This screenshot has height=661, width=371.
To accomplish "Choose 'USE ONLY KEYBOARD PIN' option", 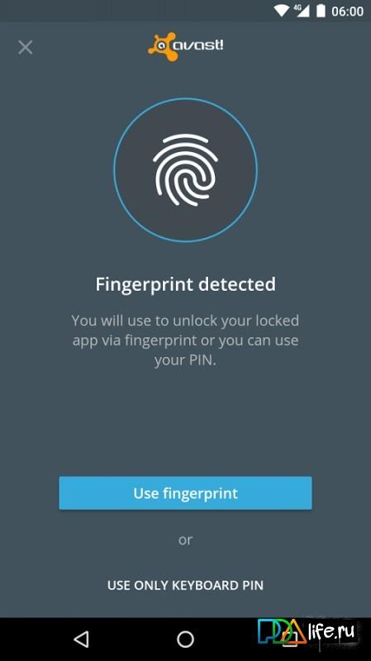I will 185,585.
